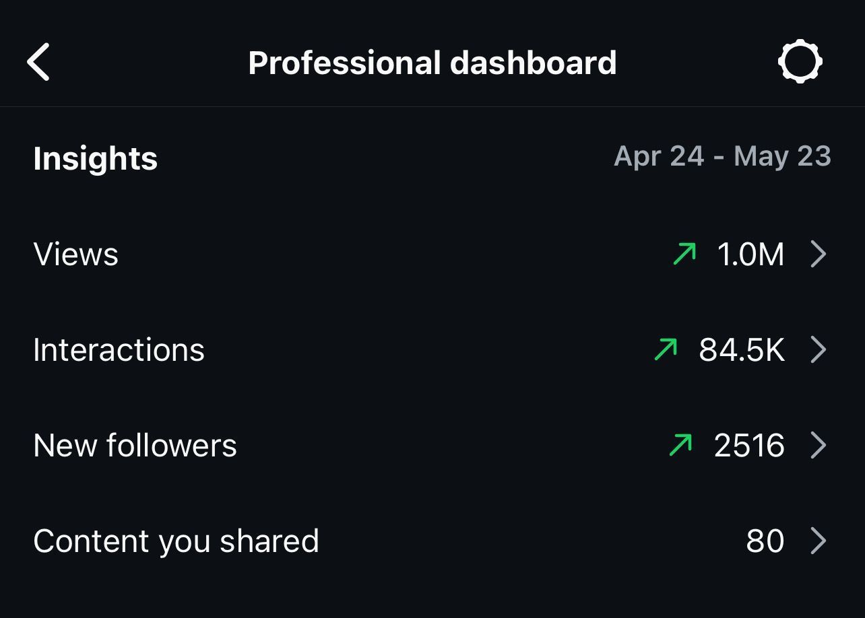Screen dimensions: 865x618
Task: Tap the green trend arrow for Interactions
Action: click(x=666, y=350)
